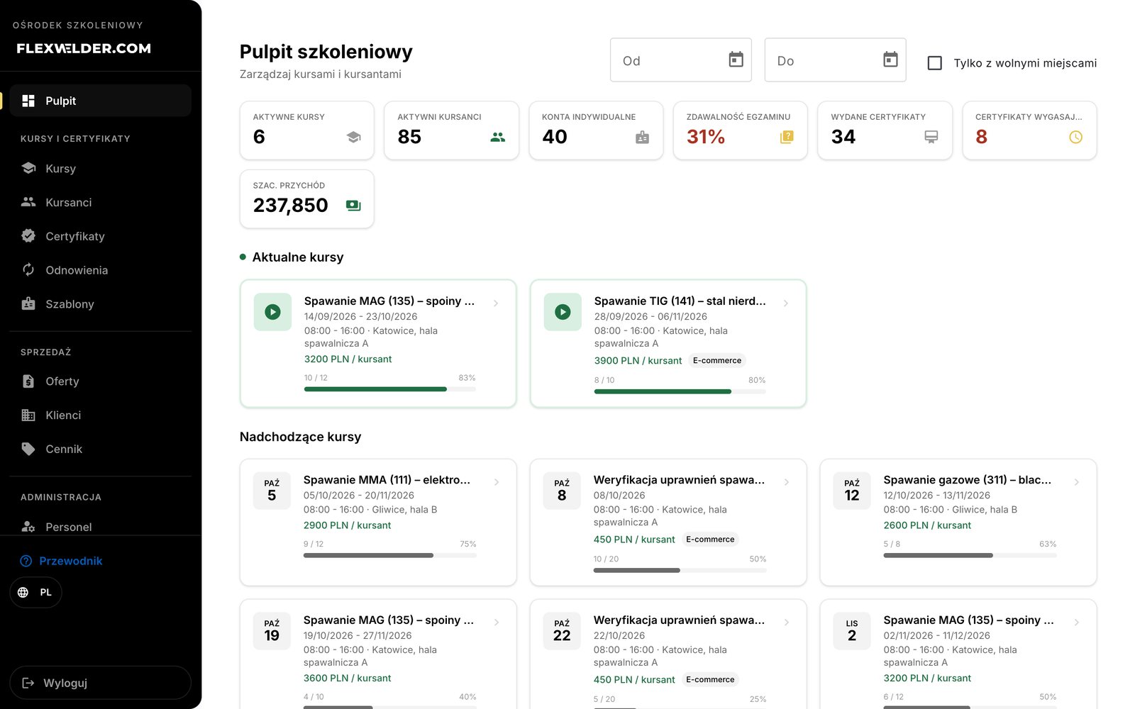This screenshot has height=709, width=1135.
Task: Open Kursanci in the sidebar
Action: [100, 202]
